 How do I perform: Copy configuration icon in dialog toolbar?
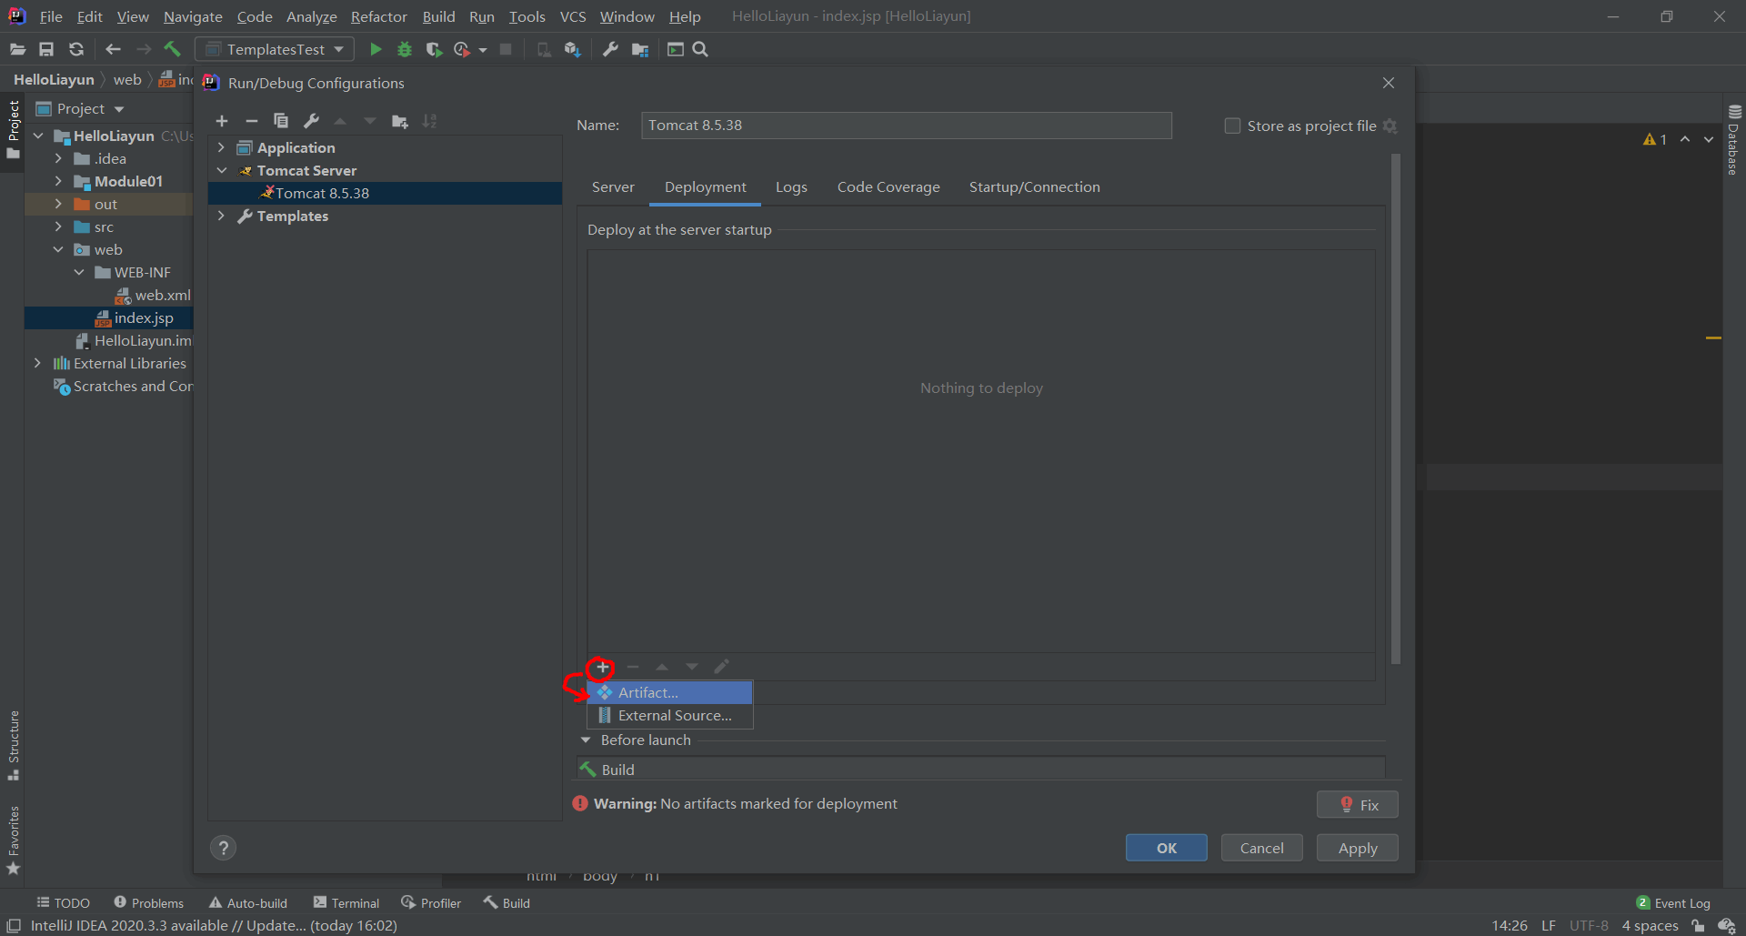(281, 121)
